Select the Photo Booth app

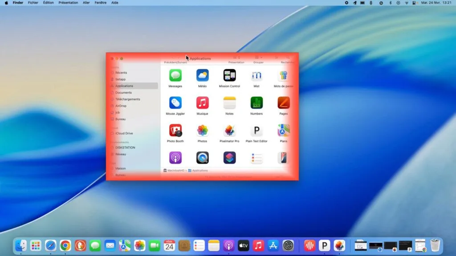[x=175, y=130]
